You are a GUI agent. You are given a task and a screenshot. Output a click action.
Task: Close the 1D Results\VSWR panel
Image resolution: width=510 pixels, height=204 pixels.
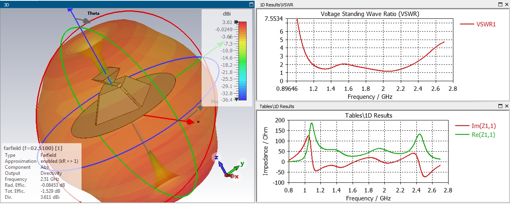(x=506, y=4)
